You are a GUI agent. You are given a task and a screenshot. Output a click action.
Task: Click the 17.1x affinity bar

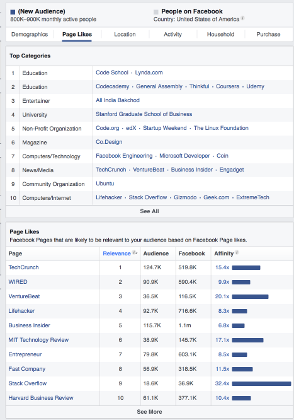[247, 340]
